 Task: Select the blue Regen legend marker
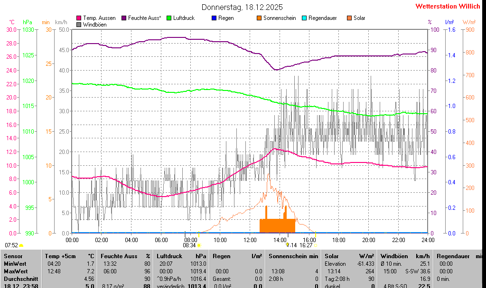coord(214,18)
